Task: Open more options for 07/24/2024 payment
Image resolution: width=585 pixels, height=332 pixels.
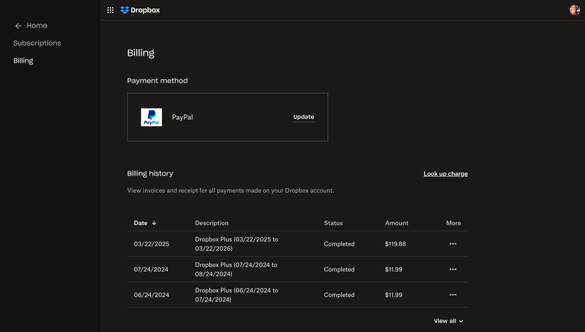Action: point(452,269)
